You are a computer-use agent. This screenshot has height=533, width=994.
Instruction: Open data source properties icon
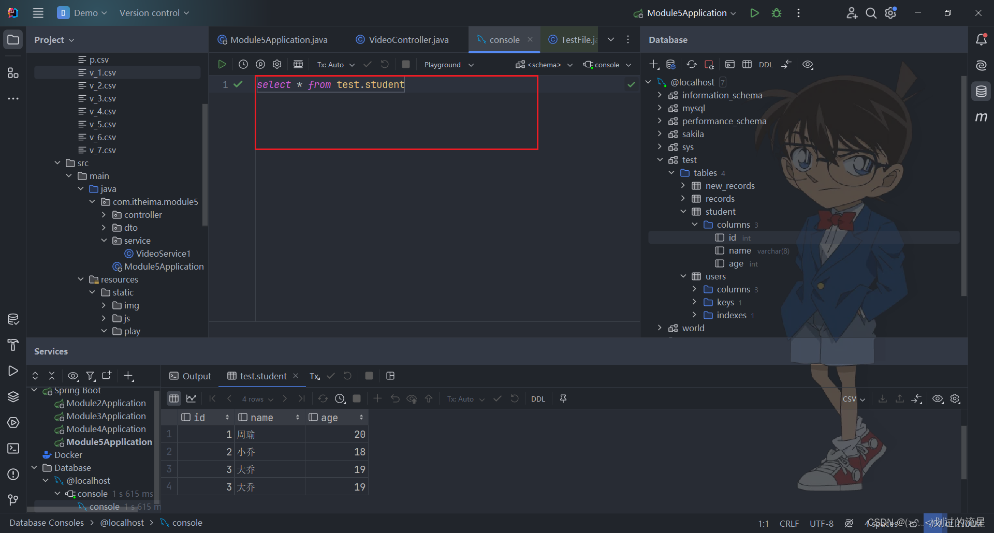click(671, 64)
